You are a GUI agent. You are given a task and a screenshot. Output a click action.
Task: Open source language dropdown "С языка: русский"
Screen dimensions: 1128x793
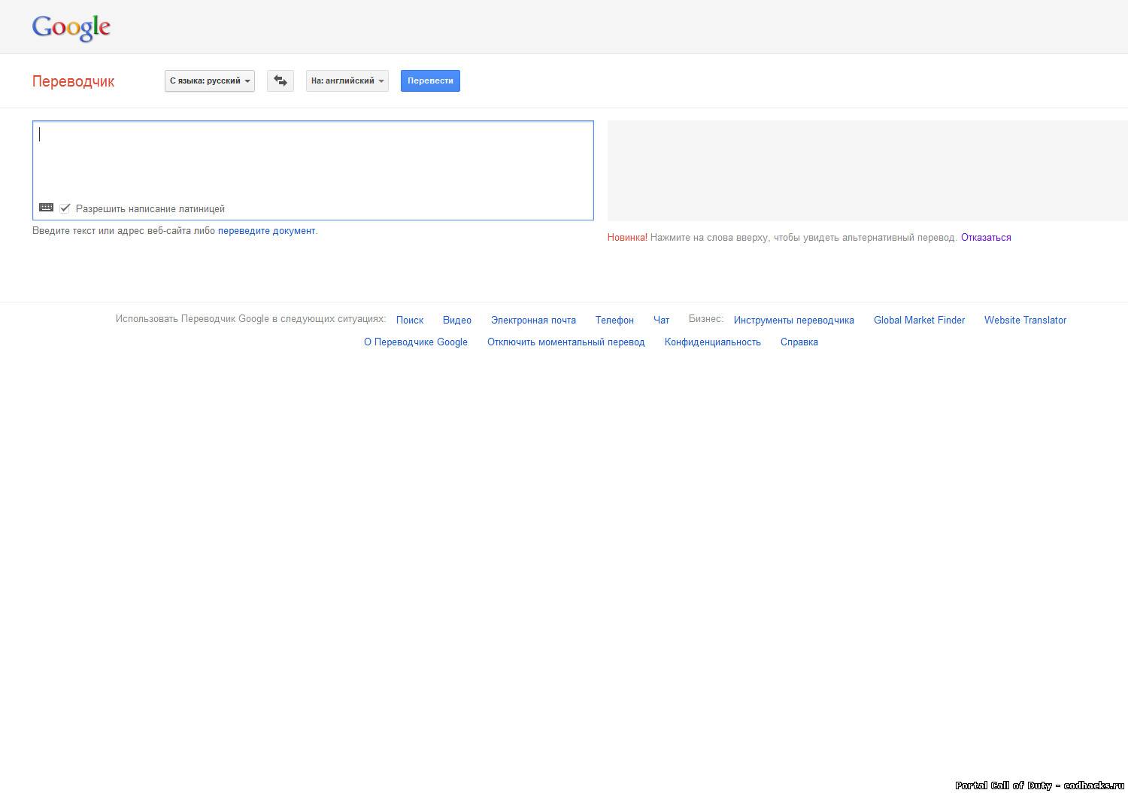tap(210, 81)
